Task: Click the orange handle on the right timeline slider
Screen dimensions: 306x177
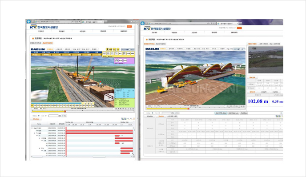Action: coord(188,109)
